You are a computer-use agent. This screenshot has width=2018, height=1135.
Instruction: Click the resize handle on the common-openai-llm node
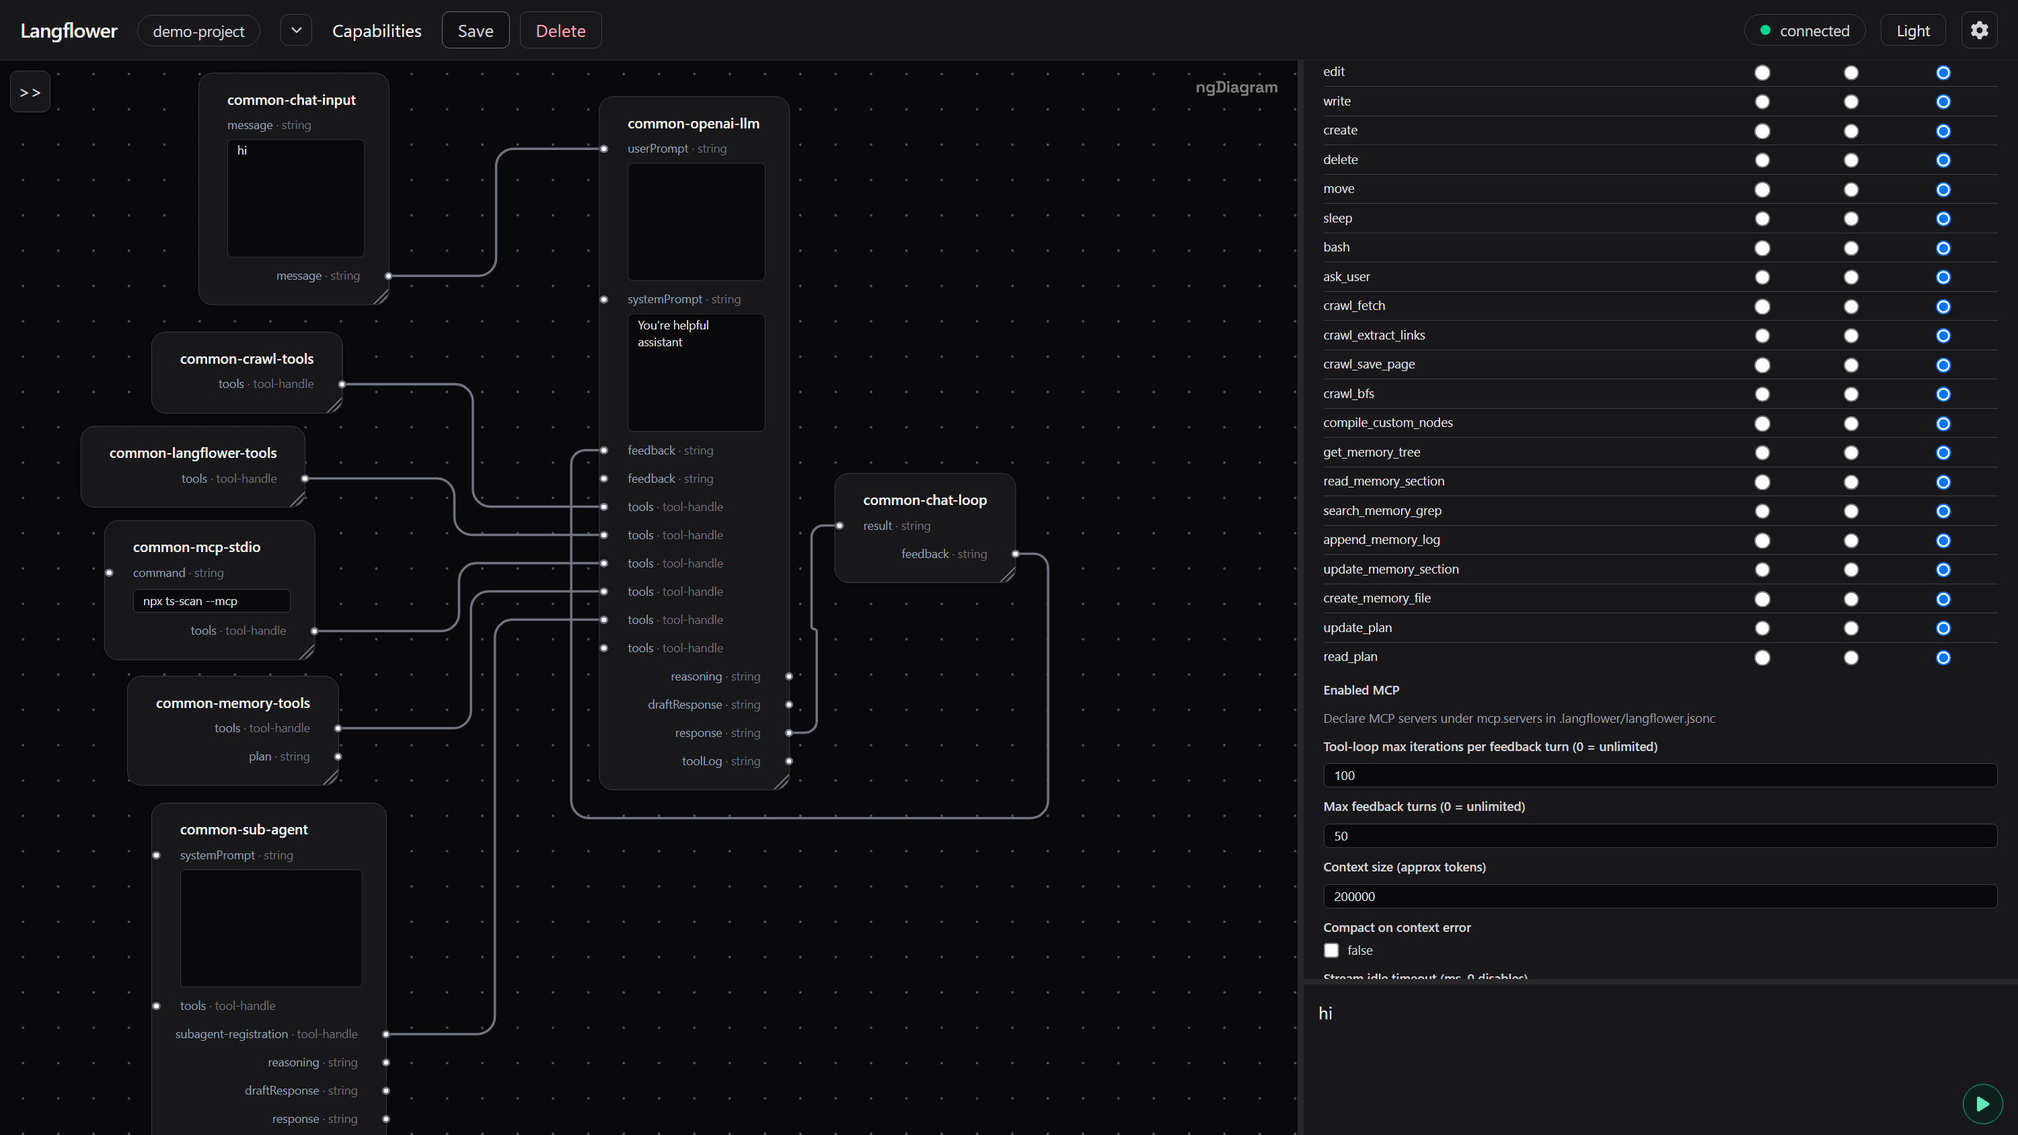(782, 782)
